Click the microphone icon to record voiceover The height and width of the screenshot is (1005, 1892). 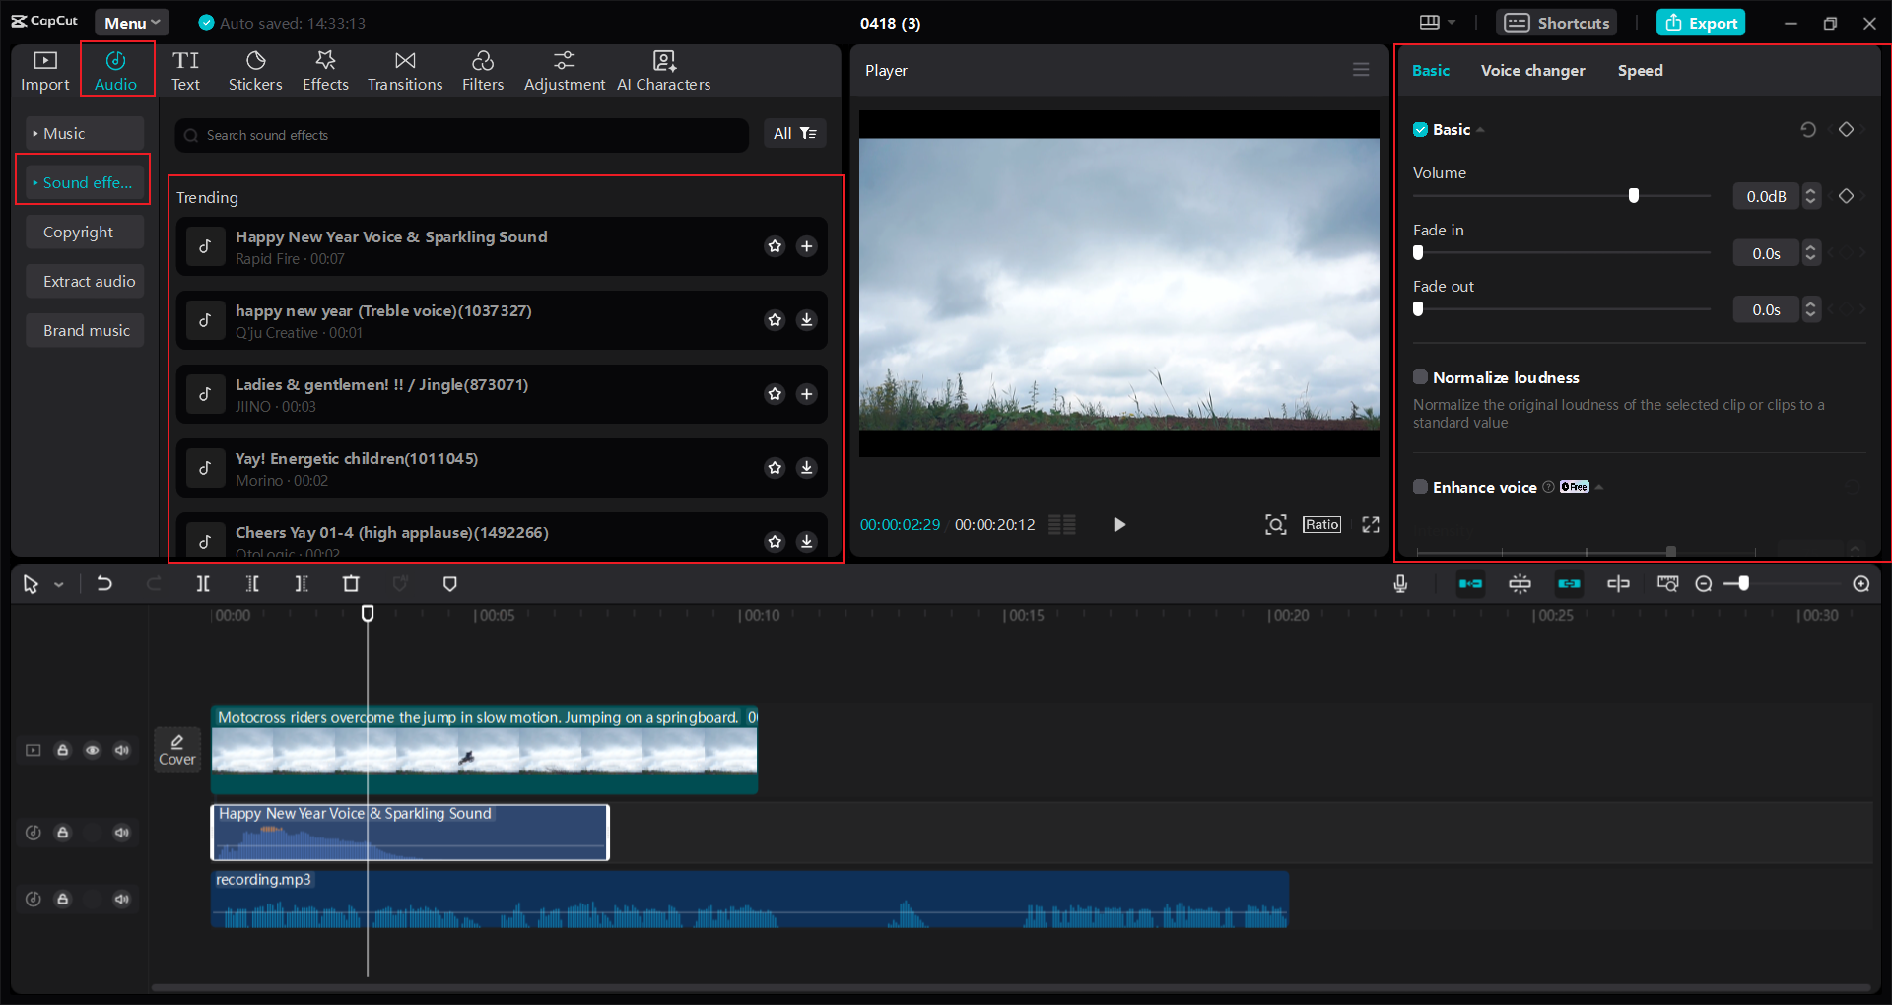pyautogui.click(x=1400, y=583)
